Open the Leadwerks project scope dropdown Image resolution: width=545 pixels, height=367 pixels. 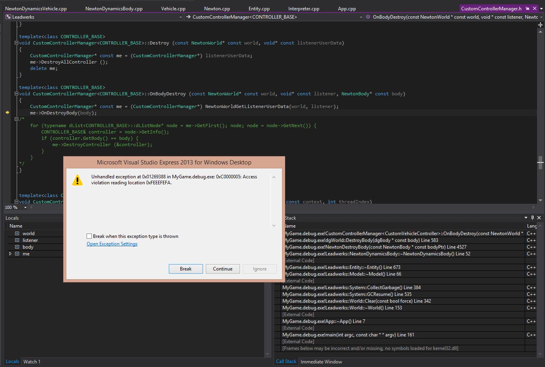coord(181,17)
